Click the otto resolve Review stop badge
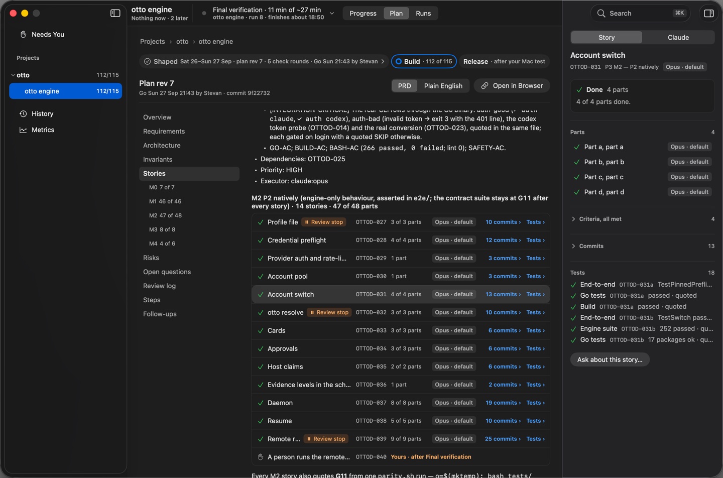The image size is (723, 478). click(x=329, y=312)
